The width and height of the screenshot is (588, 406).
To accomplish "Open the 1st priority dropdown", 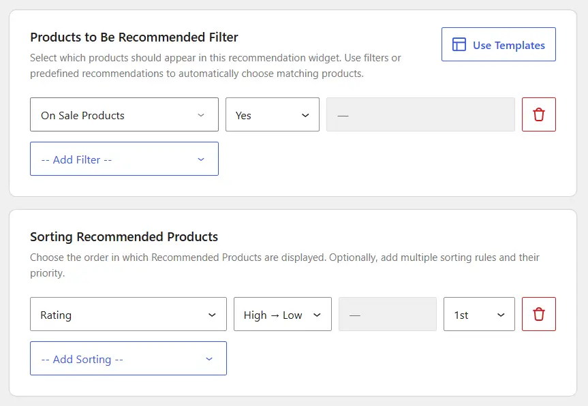I will [479, 314].
